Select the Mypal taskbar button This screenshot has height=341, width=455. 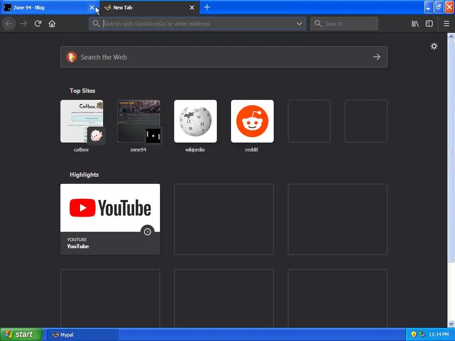coord(83,335)
